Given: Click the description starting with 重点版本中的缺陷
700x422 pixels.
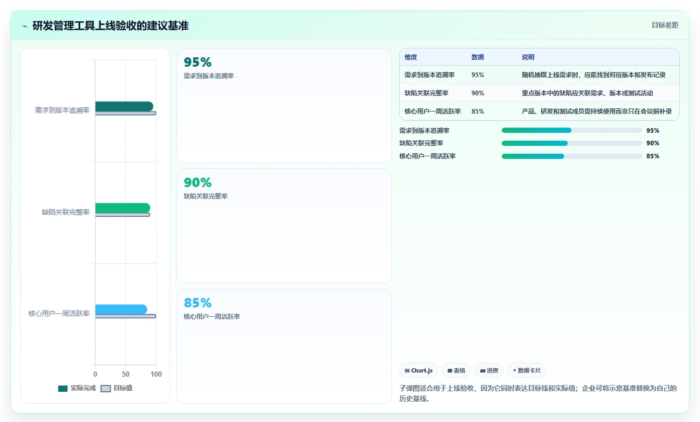Looking at the screenshot, I should 587,93.
